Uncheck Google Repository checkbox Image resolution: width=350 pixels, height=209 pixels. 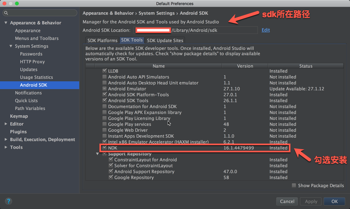pyautogui.click(x=111, y=177)
